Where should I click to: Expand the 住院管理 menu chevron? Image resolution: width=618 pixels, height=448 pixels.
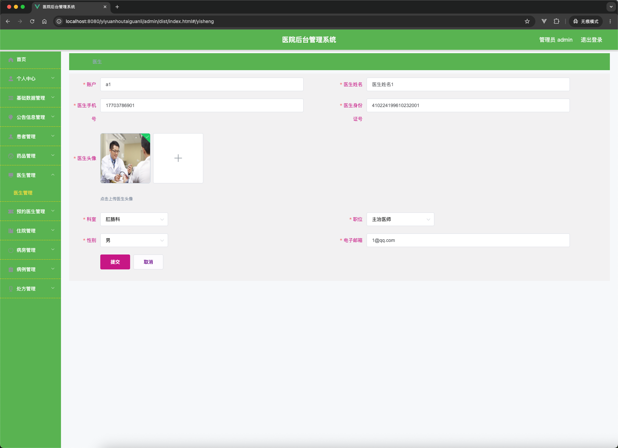pyautogui.click(x=53, y=230)
